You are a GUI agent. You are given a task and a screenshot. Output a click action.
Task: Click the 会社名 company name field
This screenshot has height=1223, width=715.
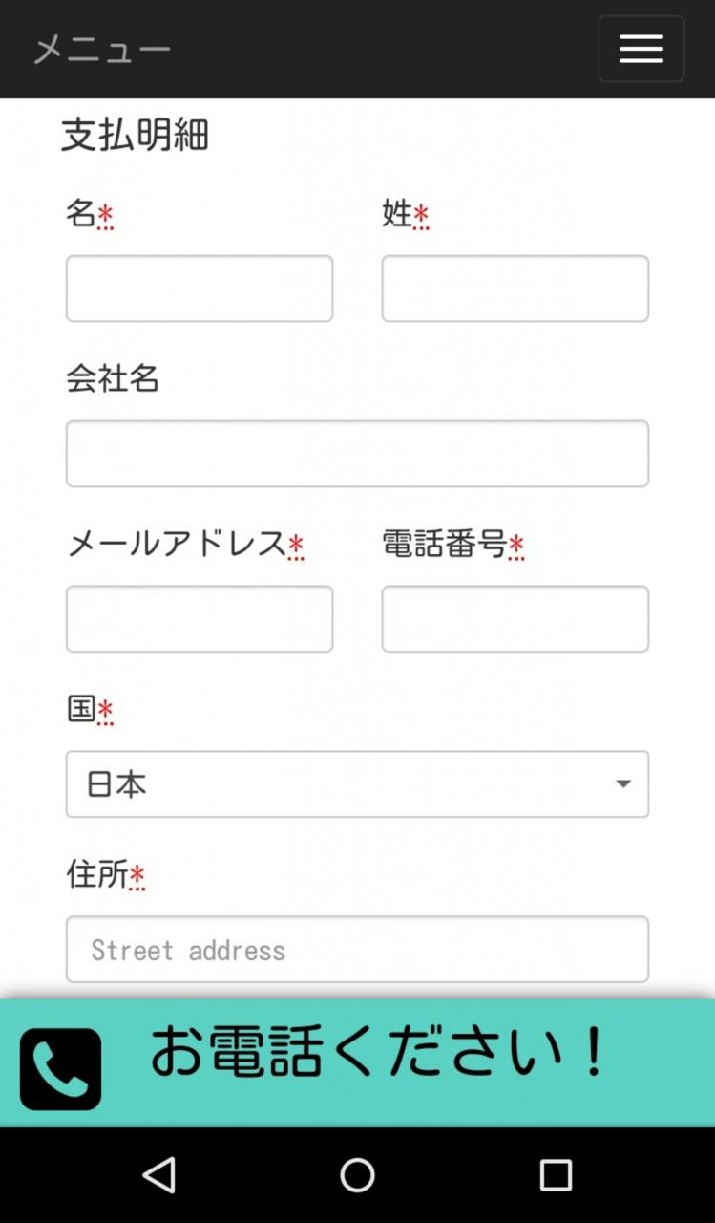click(357, 454)
